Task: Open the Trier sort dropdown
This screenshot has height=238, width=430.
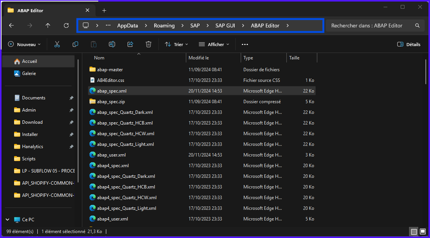Action: click(176, 45)
